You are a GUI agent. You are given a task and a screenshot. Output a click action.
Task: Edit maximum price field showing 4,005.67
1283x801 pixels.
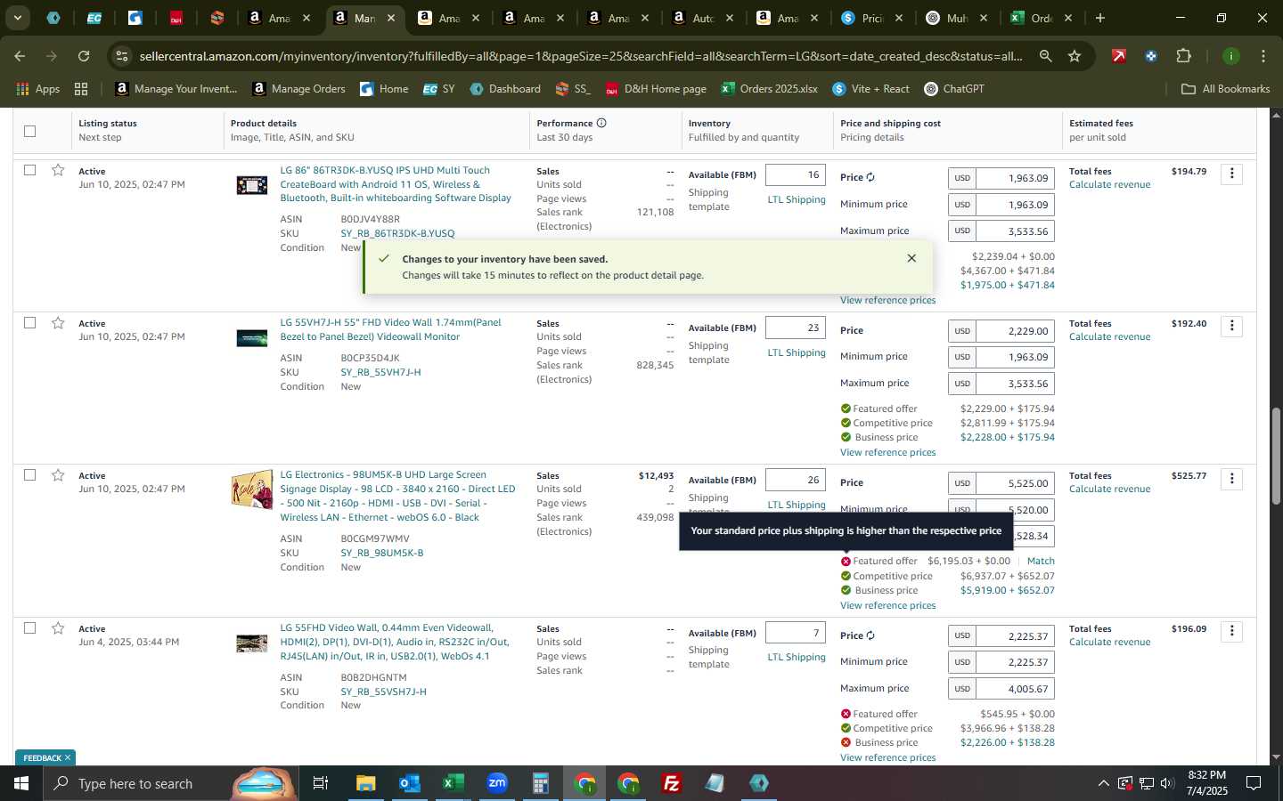point(1015,689)
